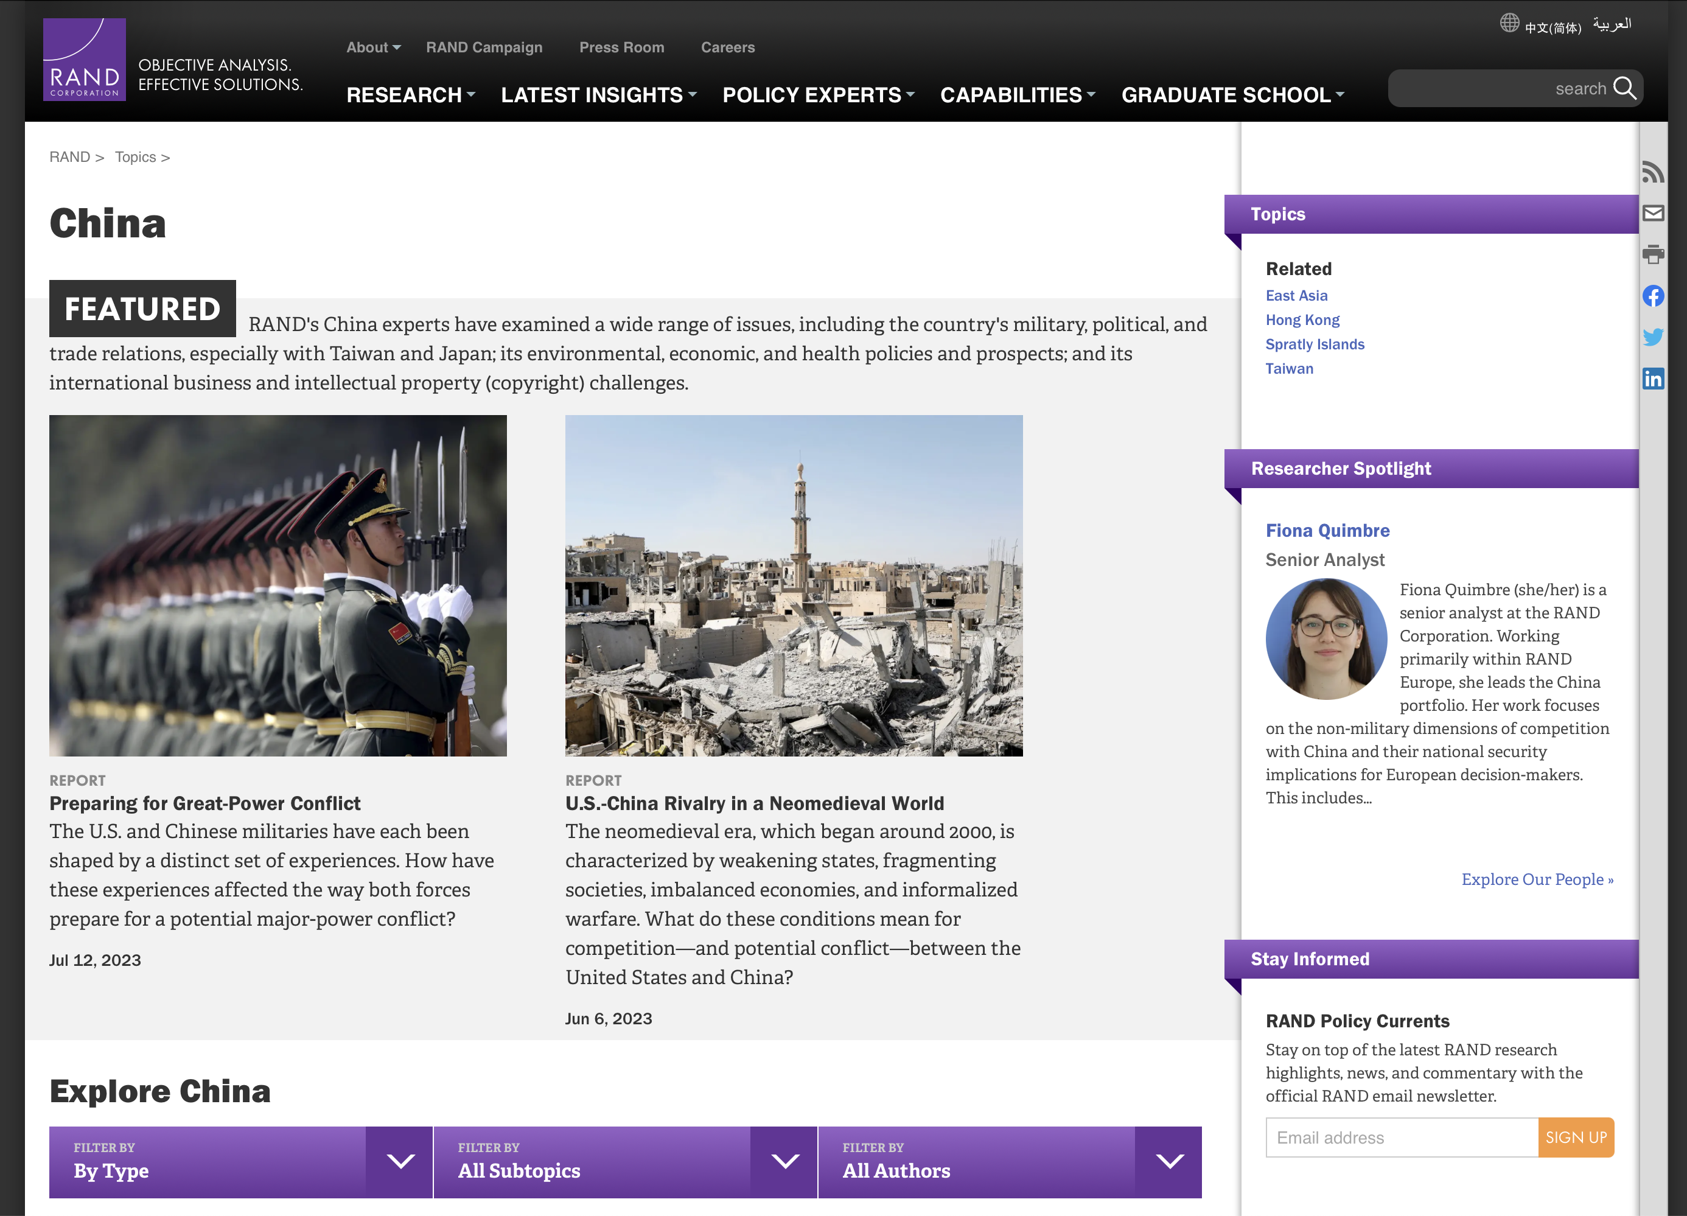
Task: Click the globe language icon
Action: click(x=1509, y=23)
